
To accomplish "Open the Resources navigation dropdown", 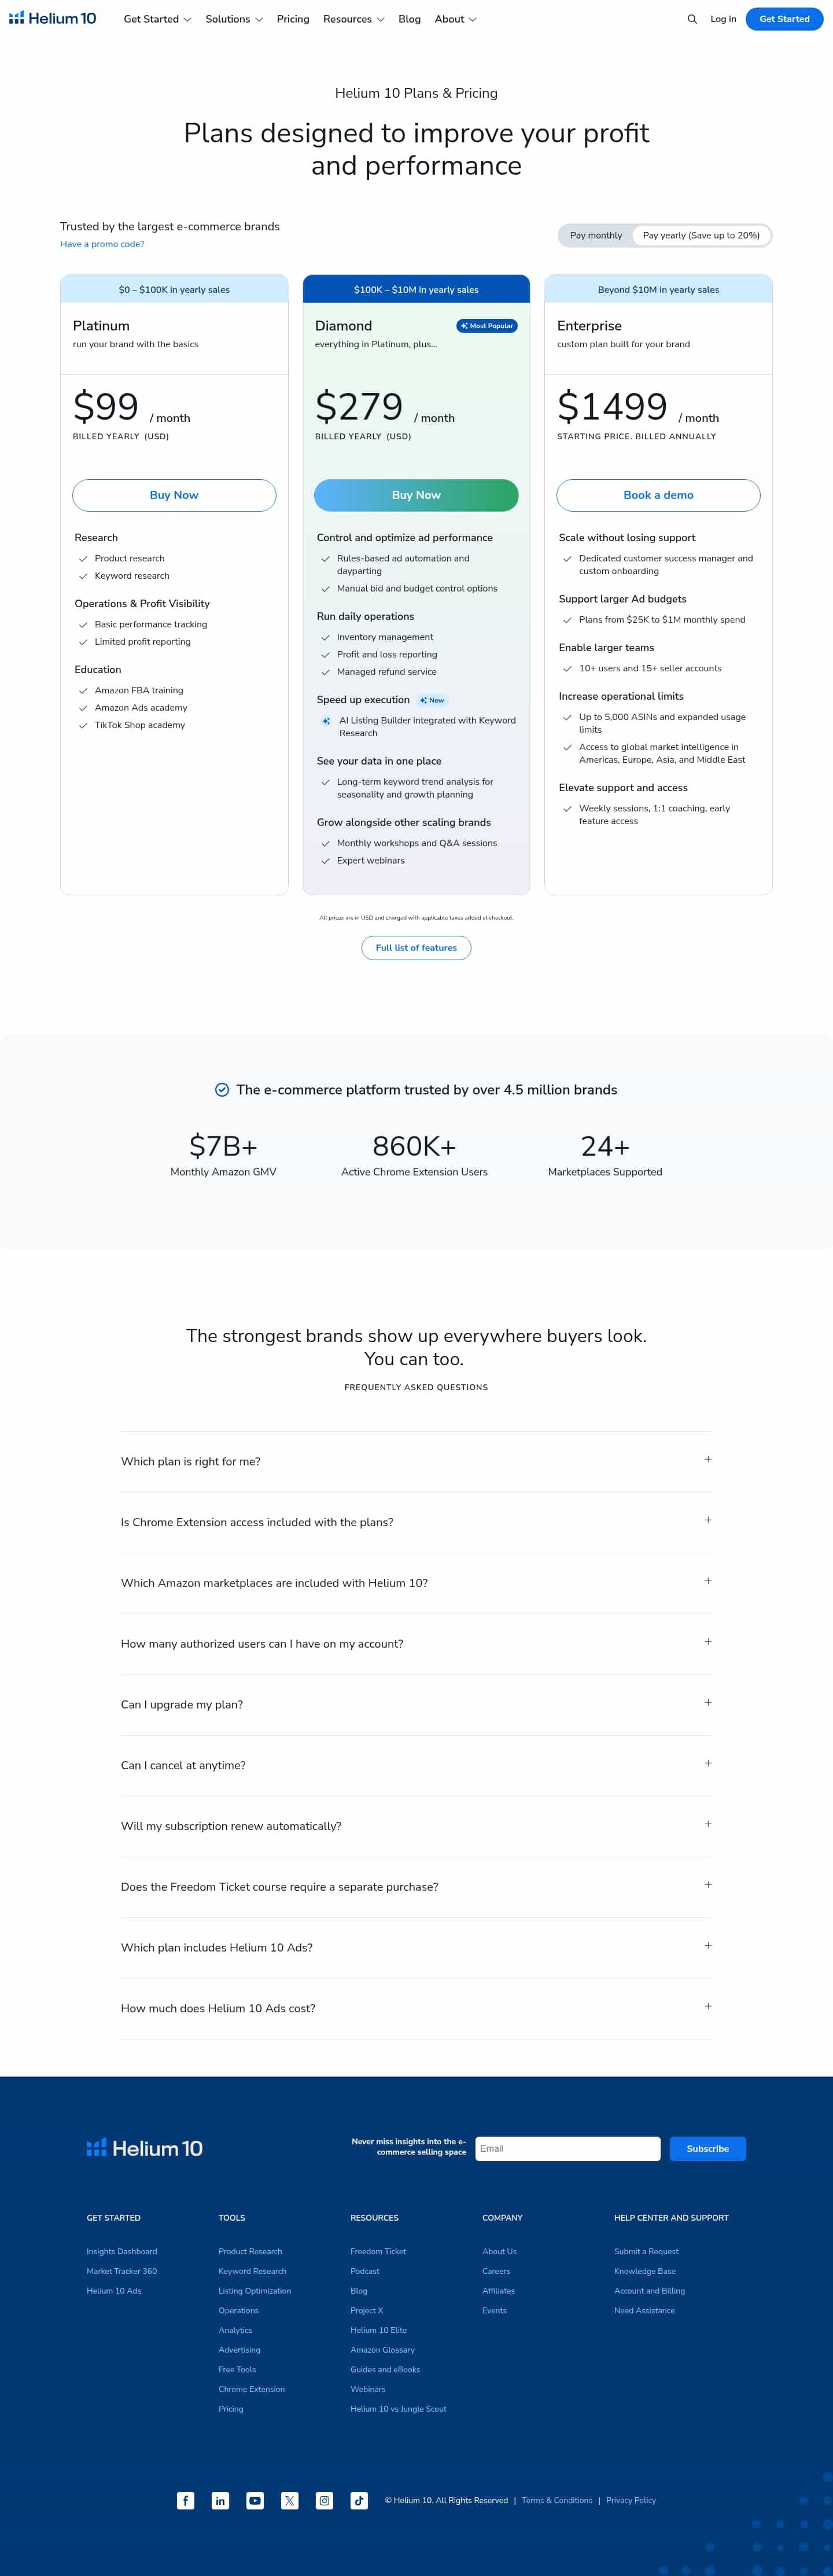I will click(353, 19).
